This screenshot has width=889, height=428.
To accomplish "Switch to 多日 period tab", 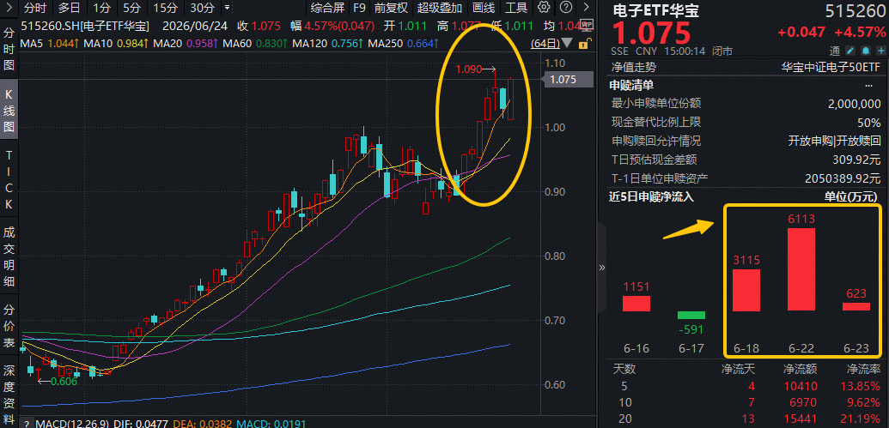I will tap(70, 8).
